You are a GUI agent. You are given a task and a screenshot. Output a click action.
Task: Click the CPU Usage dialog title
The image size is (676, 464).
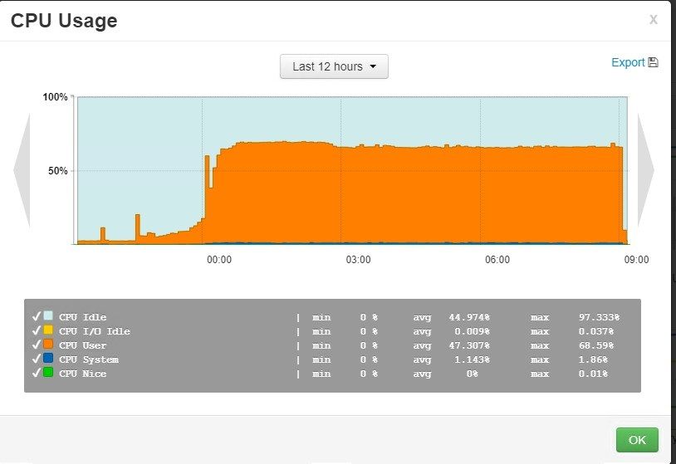[x=64, y=21]
